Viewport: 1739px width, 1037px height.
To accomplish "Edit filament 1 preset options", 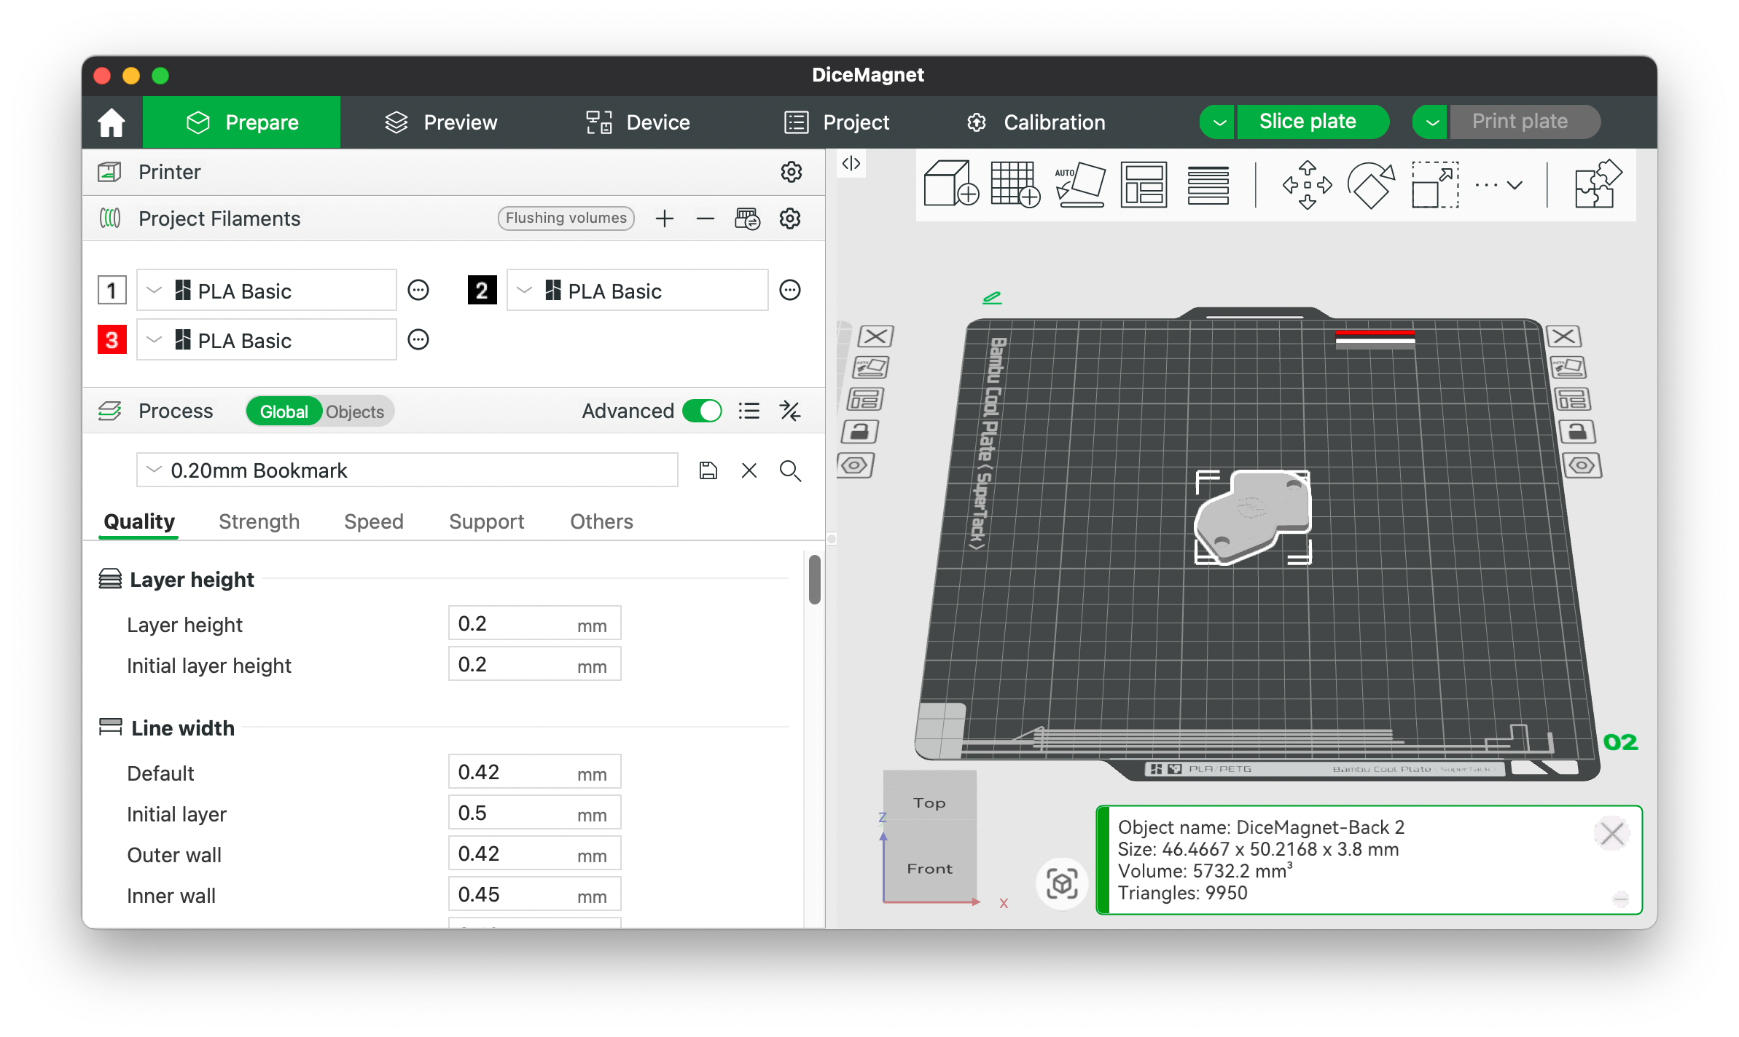I will point(418,291).
